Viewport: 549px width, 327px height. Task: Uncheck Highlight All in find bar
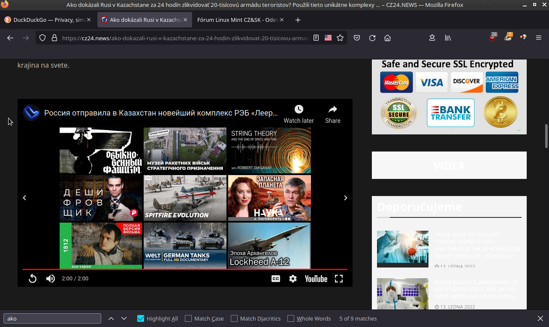click(141, 318)
